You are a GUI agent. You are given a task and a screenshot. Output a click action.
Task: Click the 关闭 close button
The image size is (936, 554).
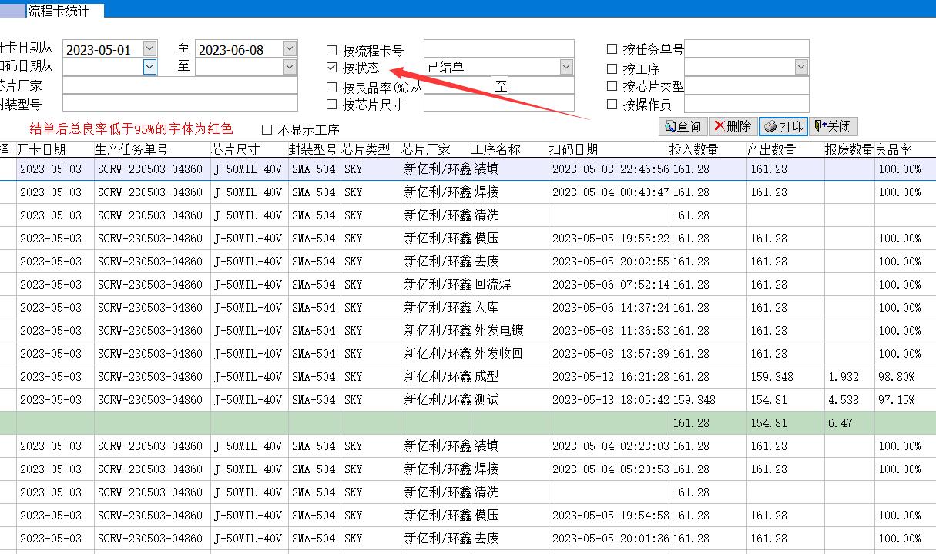(x=833, y=127)
